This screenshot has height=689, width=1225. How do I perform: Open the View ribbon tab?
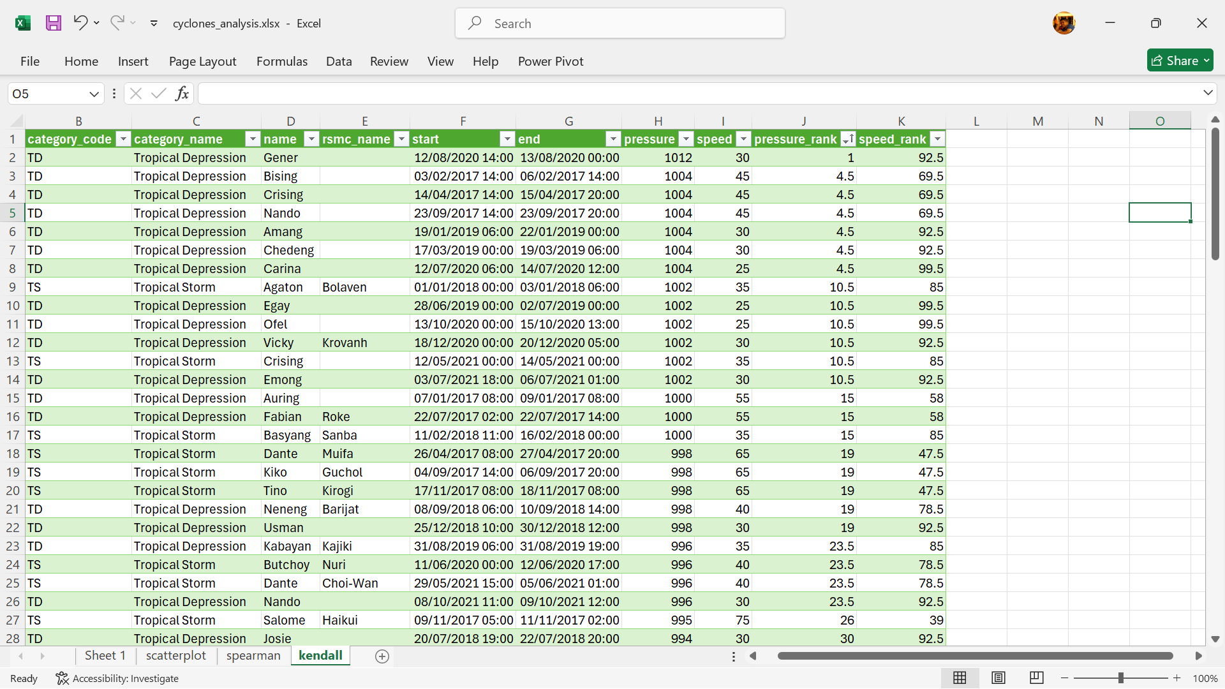coord(440,61)
